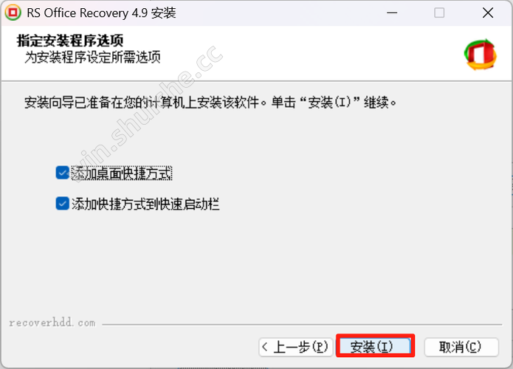This screenshot has width=513, height=369.
Task: Click the RS Office Recovery title bar icon
Action: click(13, 13)
